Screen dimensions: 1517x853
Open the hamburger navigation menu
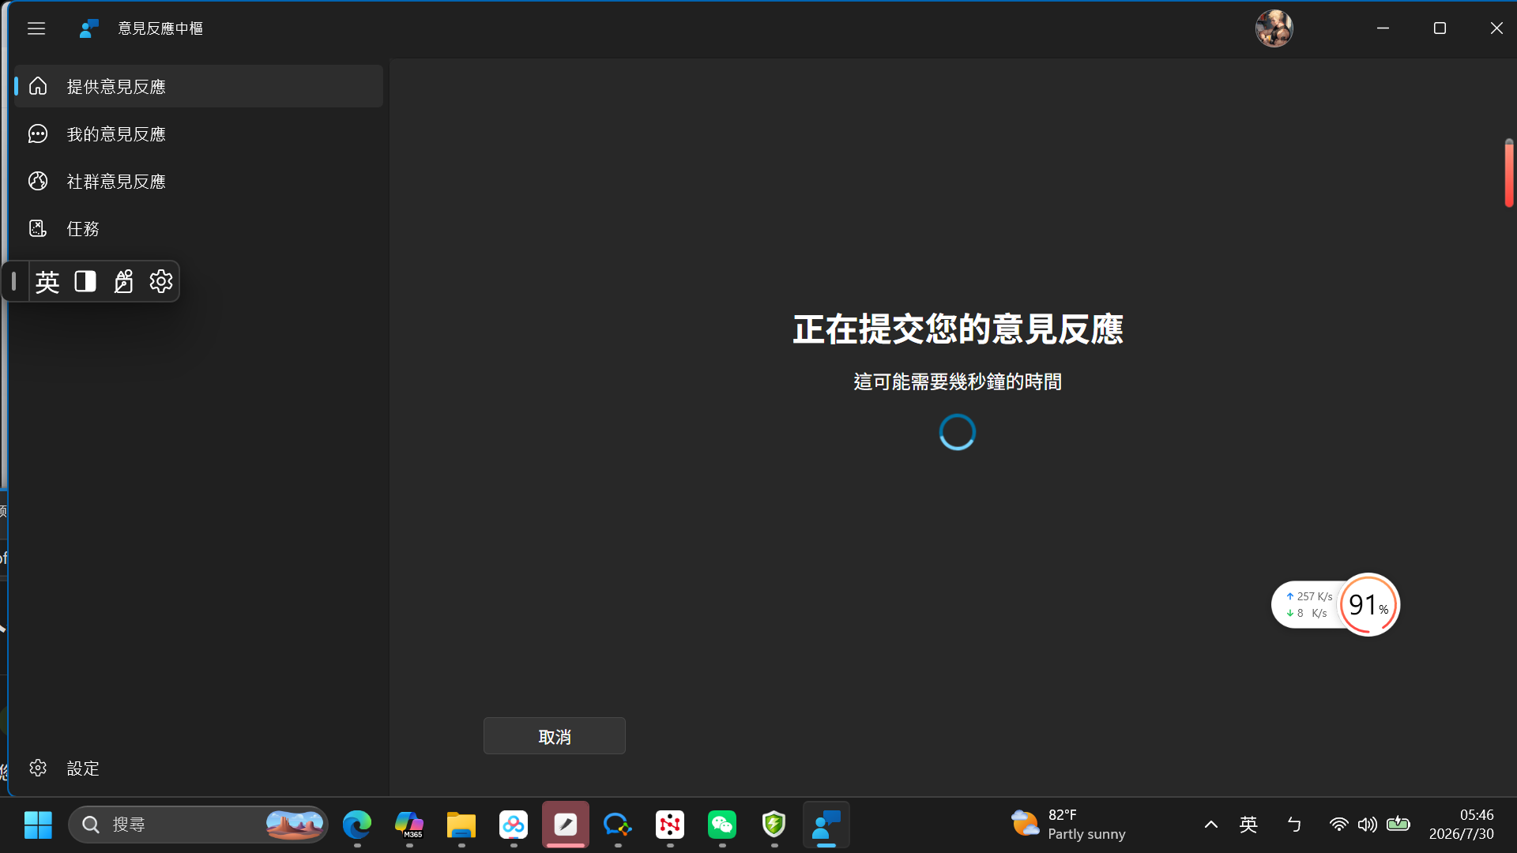(36, 28)
